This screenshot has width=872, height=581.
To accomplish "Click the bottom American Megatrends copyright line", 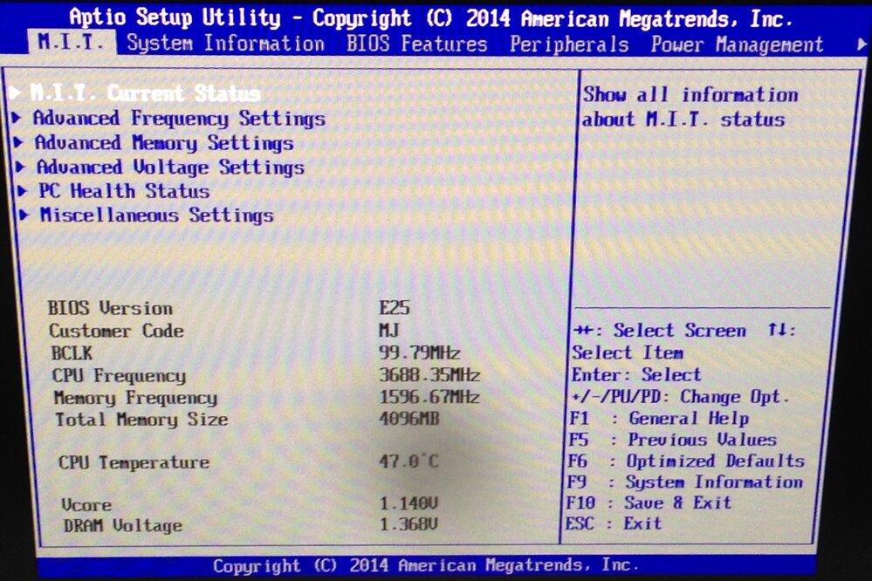I will click(426, 566).
